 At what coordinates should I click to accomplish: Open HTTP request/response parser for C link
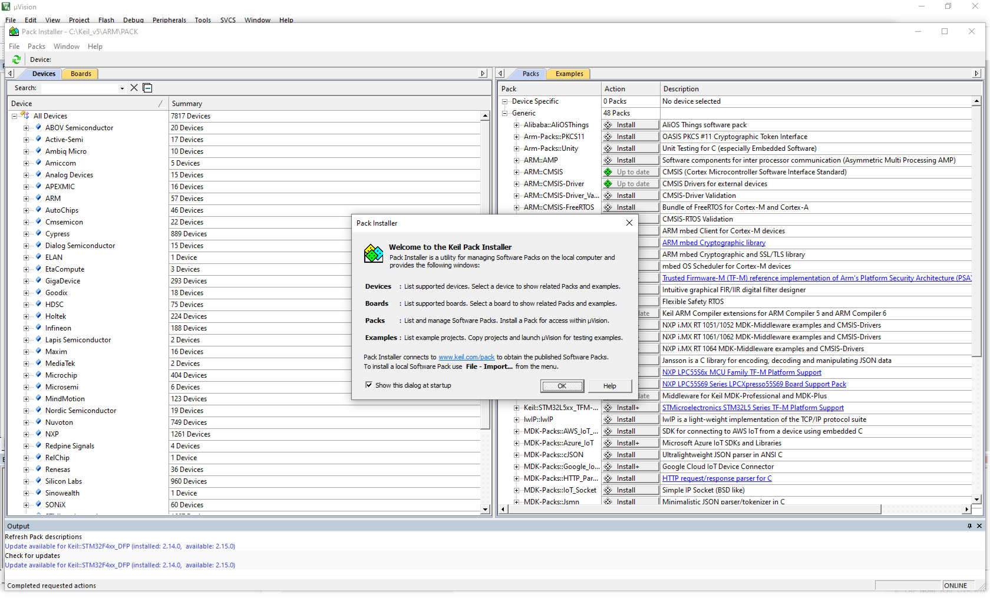[717, 478]
